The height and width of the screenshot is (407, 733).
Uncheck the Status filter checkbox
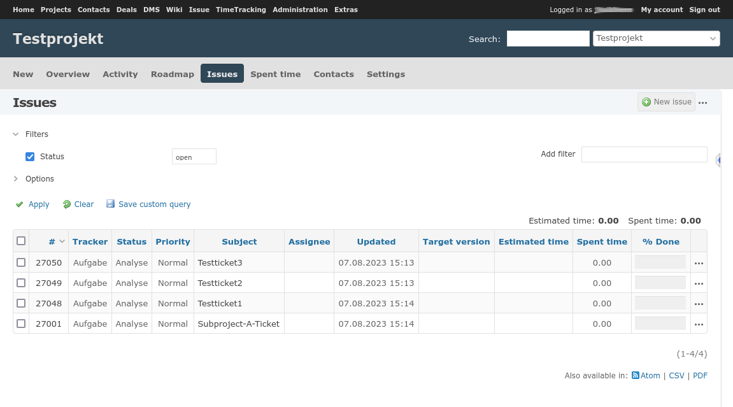point(30,157)
